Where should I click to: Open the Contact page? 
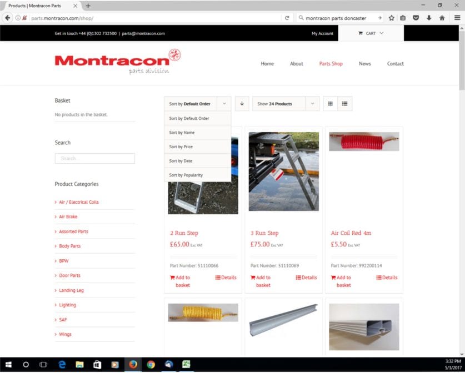point(396,64)
